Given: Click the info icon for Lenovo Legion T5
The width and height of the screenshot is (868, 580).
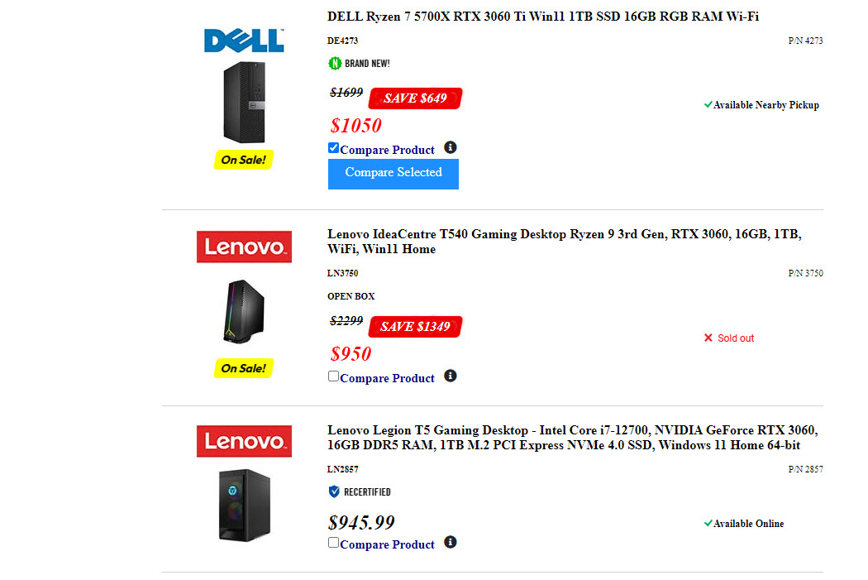Looking at the screenshot, I should coord(450,543).
